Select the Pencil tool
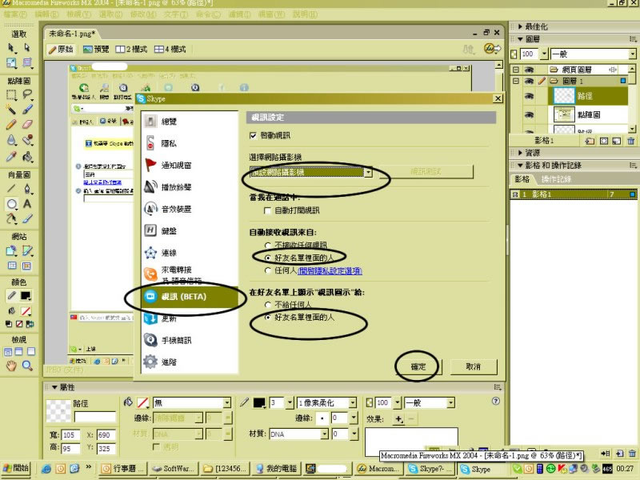This screenshot has width=640, height=480. pyautogui.click(x=11, y=124)
